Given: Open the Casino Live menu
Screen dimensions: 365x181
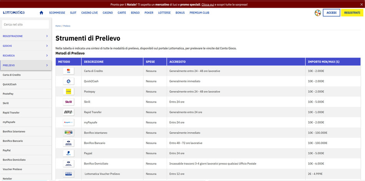Looking at the screenshot, I should [90, 13].
